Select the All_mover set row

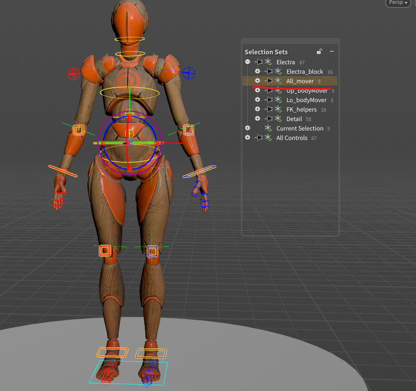(x=290, y=81)
